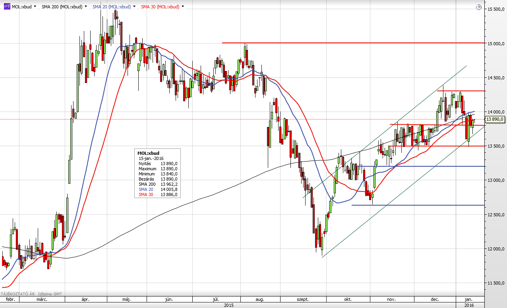Click the SMA 200 value 13 962,2
The width and height of the screenshot is (507, 308).
[169, 184]
